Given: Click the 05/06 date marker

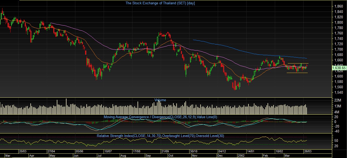Looking at the screenshot, I should click(x=79, y=151).
